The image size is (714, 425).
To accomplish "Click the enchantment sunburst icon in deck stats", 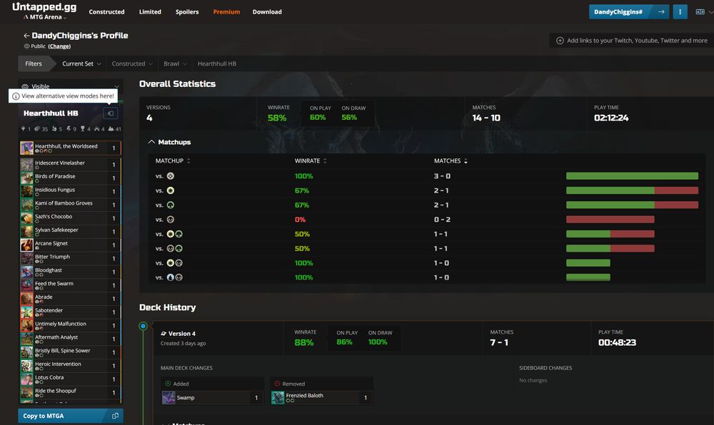I will coord(96,129).
